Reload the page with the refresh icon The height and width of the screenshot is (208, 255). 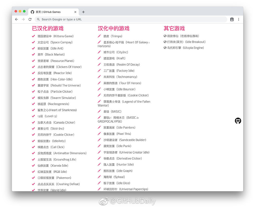[30, 19]
